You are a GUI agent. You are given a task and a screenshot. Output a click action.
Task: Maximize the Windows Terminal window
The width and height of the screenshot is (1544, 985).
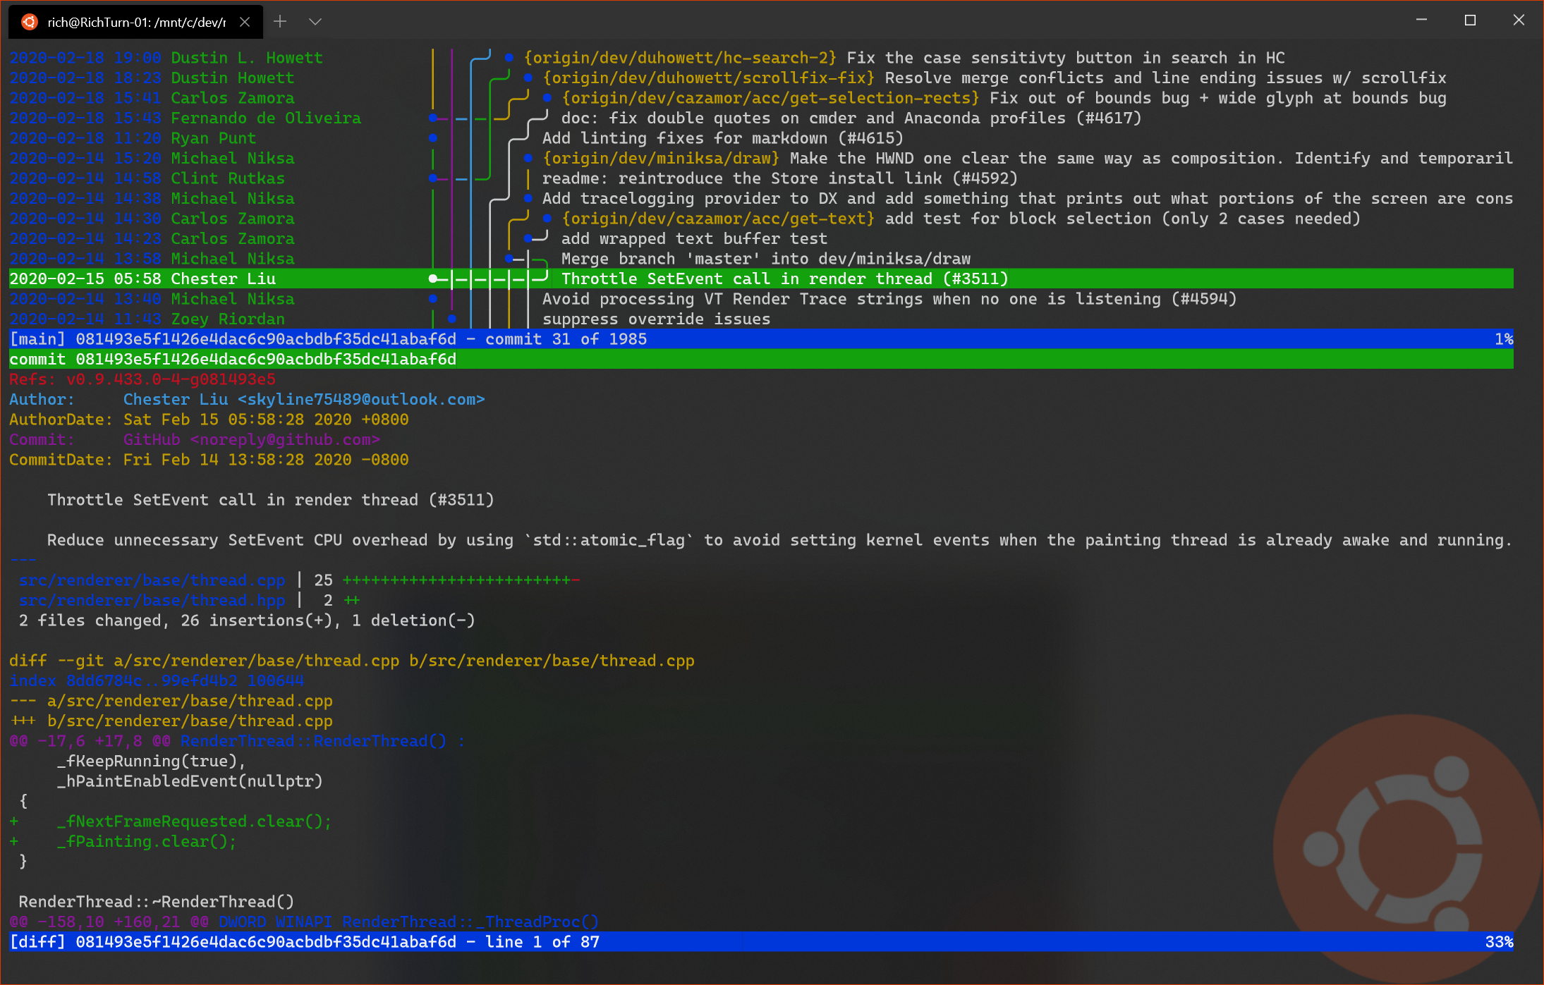(x=1470, y=20)
